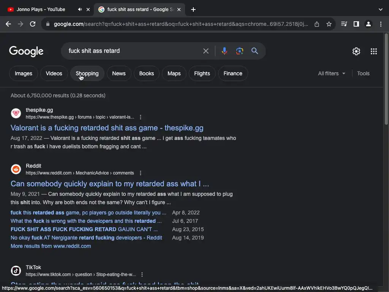View site information lock icon

coord(48,24)
